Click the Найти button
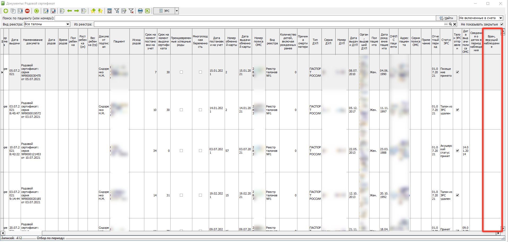508x242 pixels. [x=446, y=18]
